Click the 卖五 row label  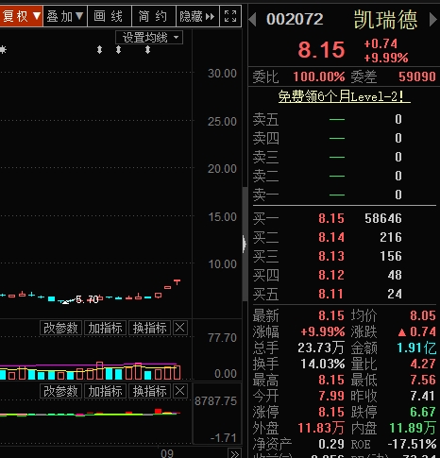[x=265, y=119]
